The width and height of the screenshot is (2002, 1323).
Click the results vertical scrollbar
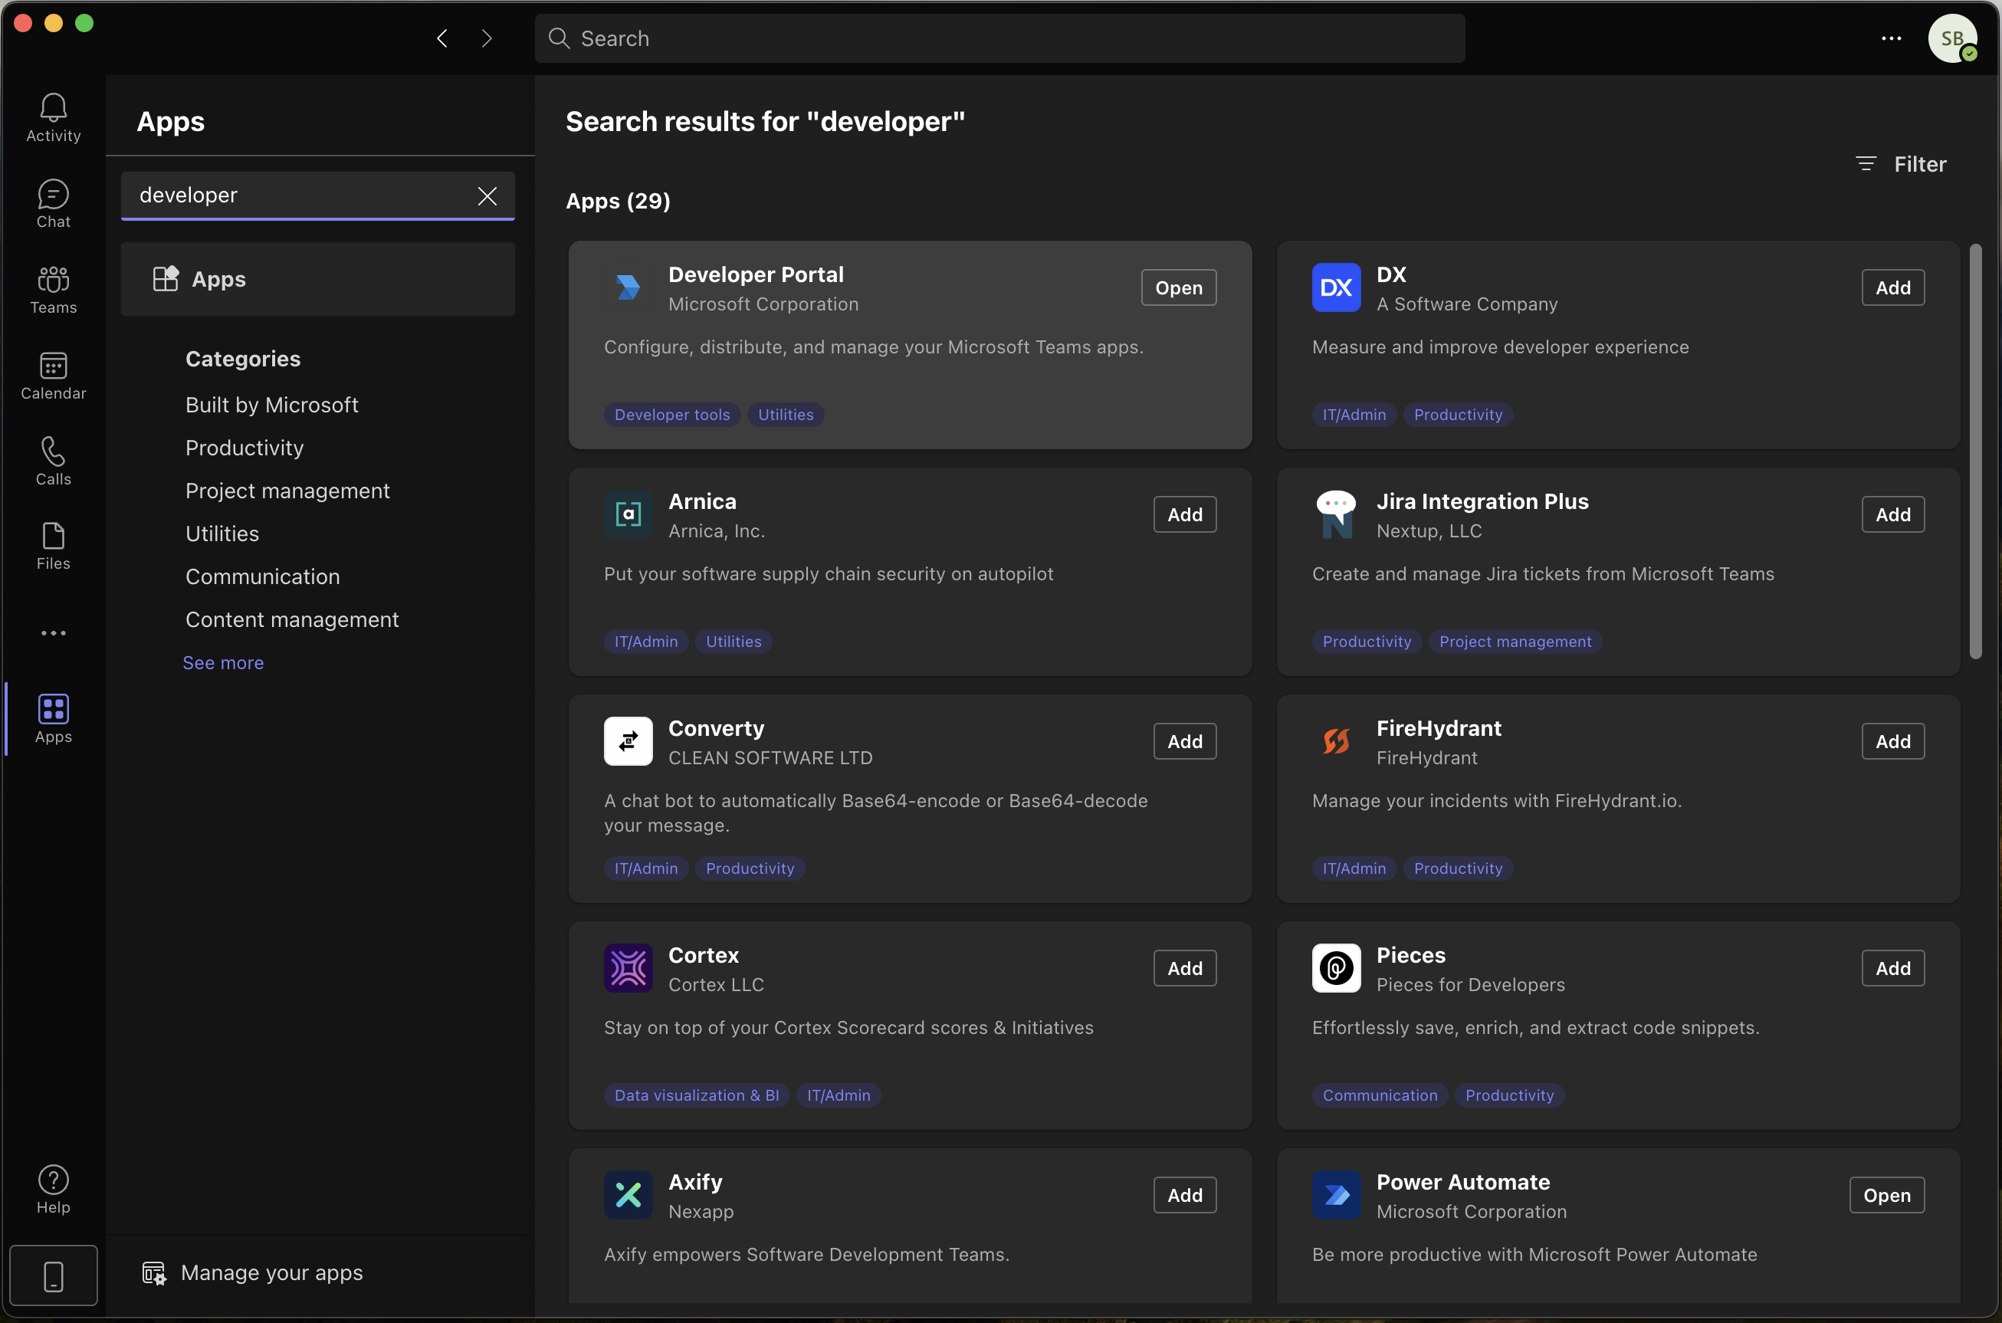point(1976,451)
